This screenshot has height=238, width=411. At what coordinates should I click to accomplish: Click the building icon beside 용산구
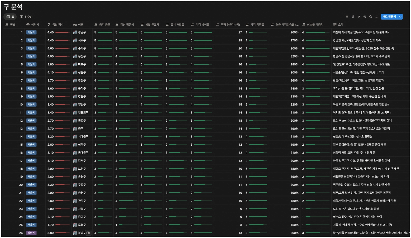tap(75, 56)
